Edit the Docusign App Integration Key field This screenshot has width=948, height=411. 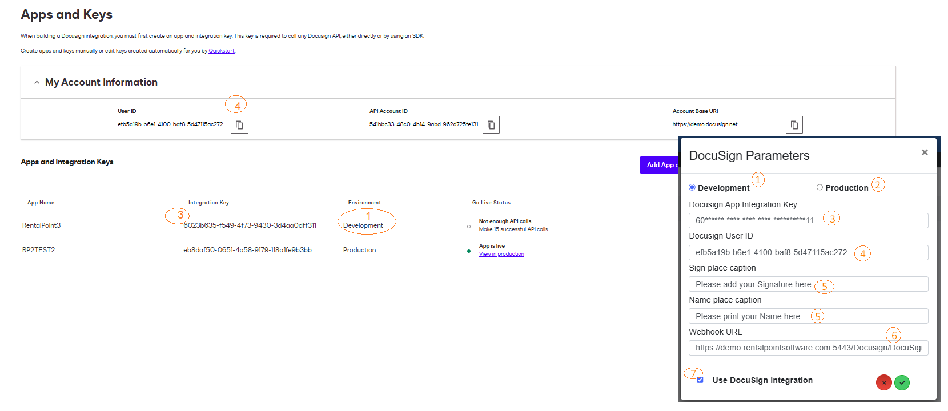pos(808,220)
